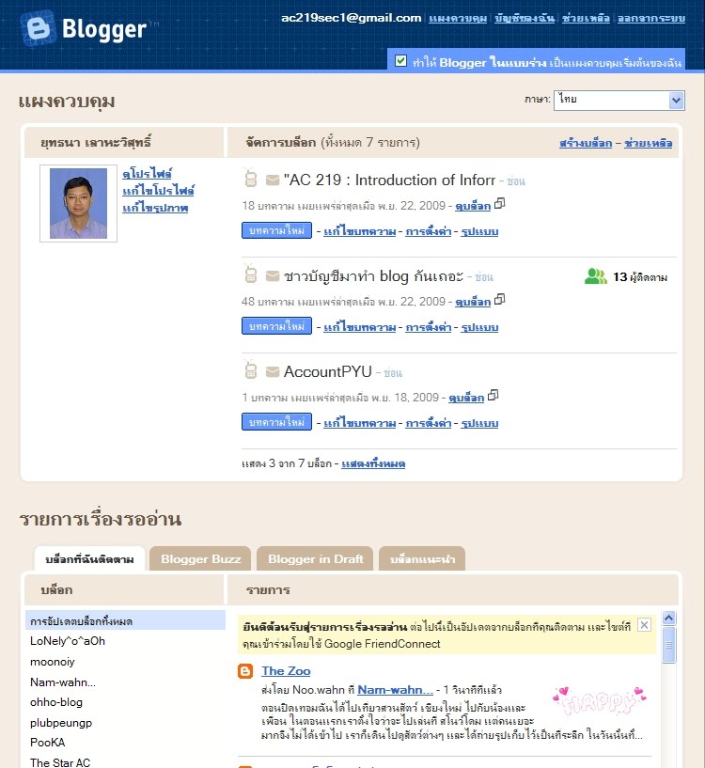Close the reading list welcome notice
The width and height of the screenshot is (705, 768).
(x=644, y=625)
